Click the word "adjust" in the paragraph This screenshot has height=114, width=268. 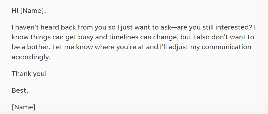[178, 47]
